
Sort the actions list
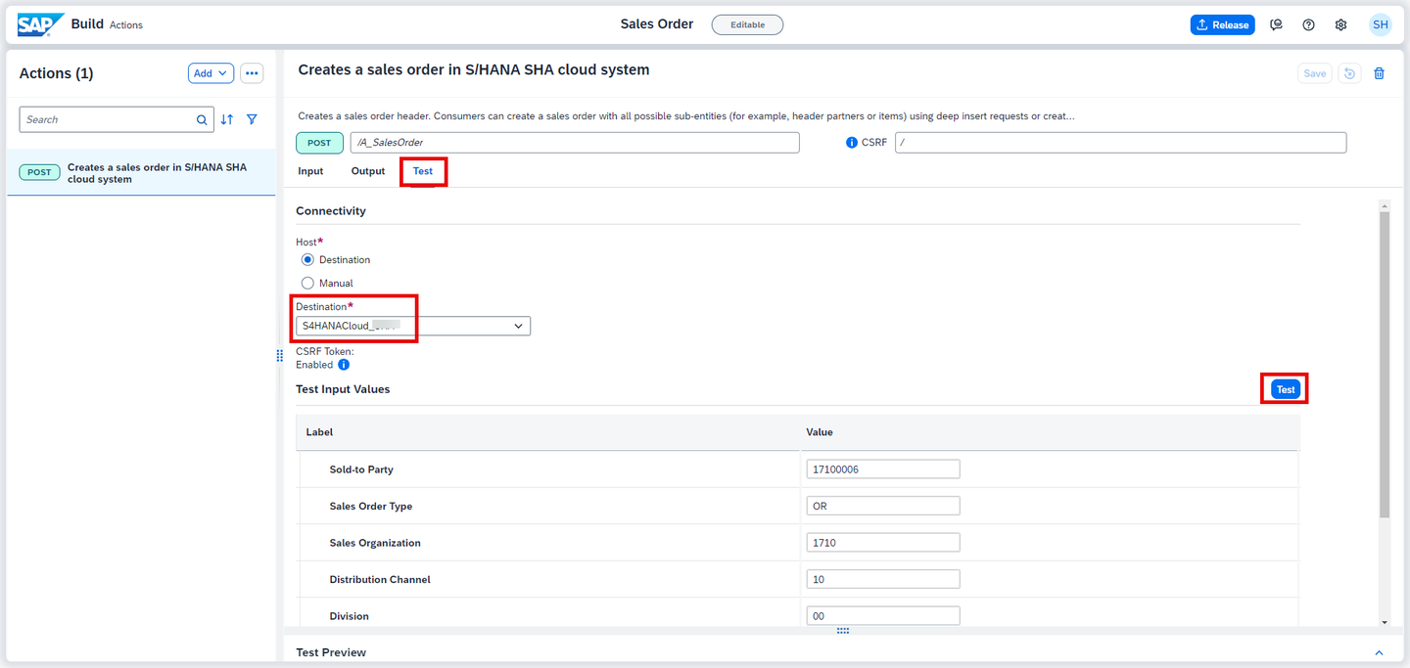(227, 119)
